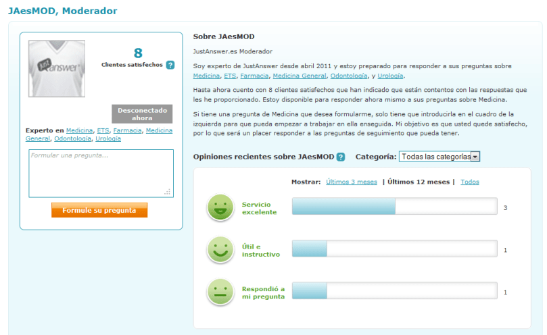The image size is (547, 335).
Task: Click the help icon beside Opiniones recientes
Action: pos(341,157)
